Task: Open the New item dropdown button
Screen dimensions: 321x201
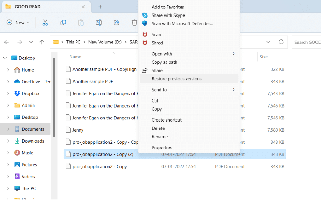Action: tap(18, 23)
